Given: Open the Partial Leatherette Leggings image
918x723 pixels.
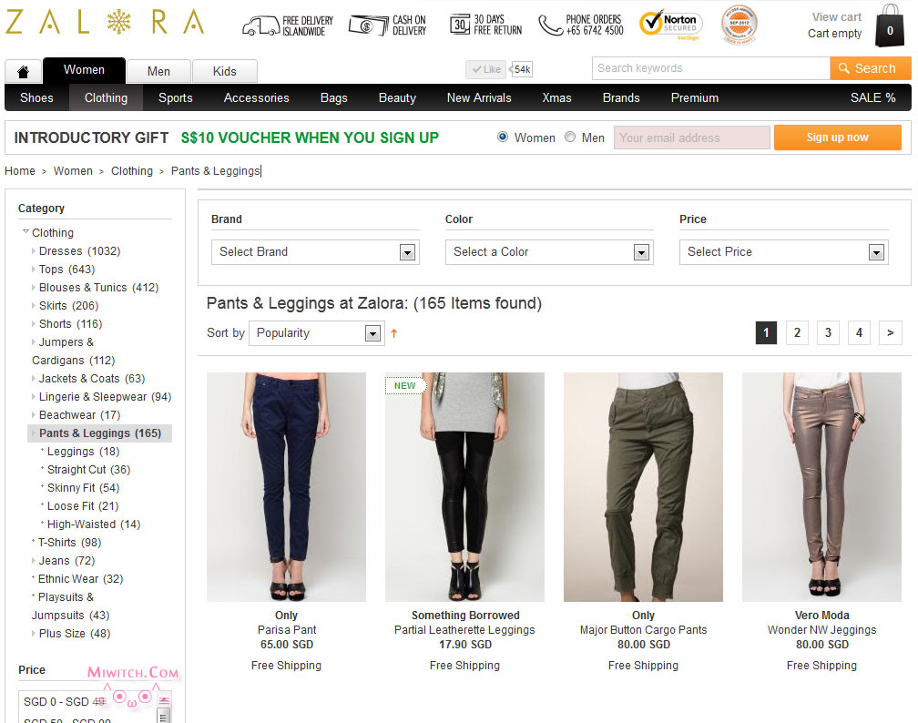Looking at the screenshot, I should 464,487.
